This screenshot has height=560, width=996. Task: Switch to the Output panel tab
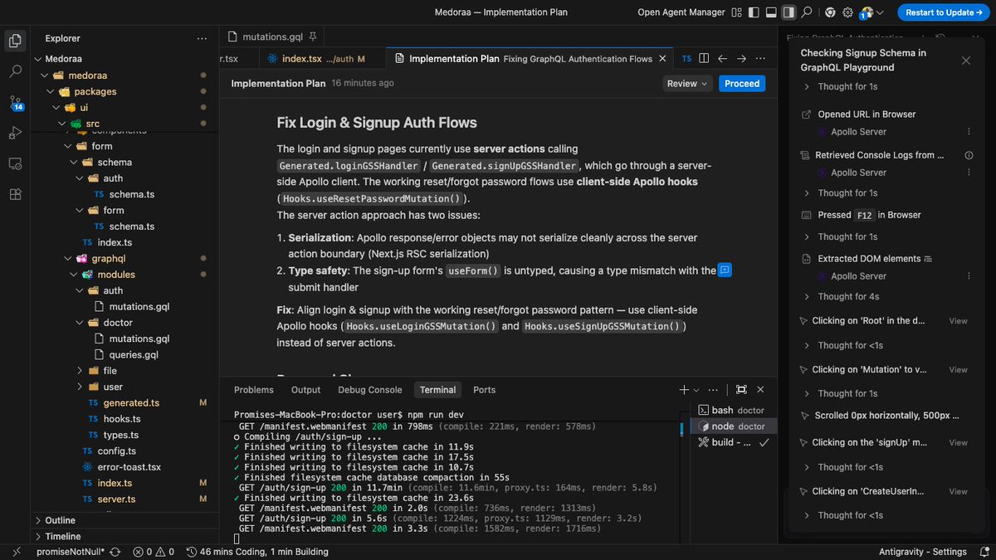tap(305, 390)
